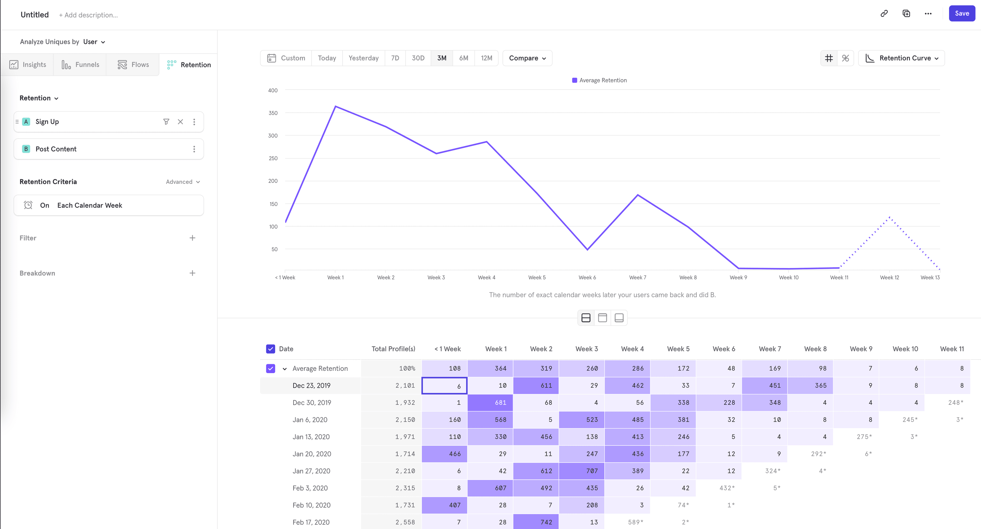Open the three-dots more options menu
The image size is (981, 529).
(928, 14)
